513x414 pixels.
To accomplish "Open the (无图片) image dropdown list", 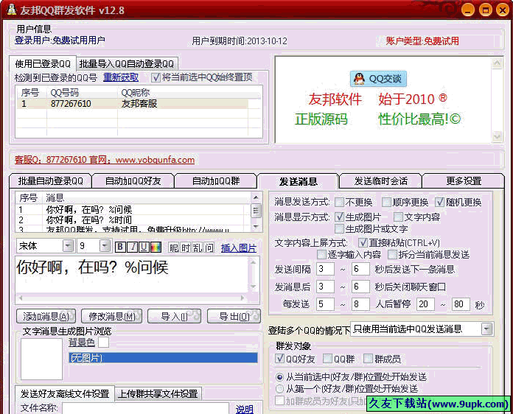I will [163, 358].
